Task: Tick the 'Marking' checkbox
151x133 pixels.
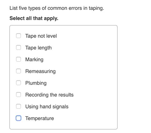Action: (x=18, y=59)
